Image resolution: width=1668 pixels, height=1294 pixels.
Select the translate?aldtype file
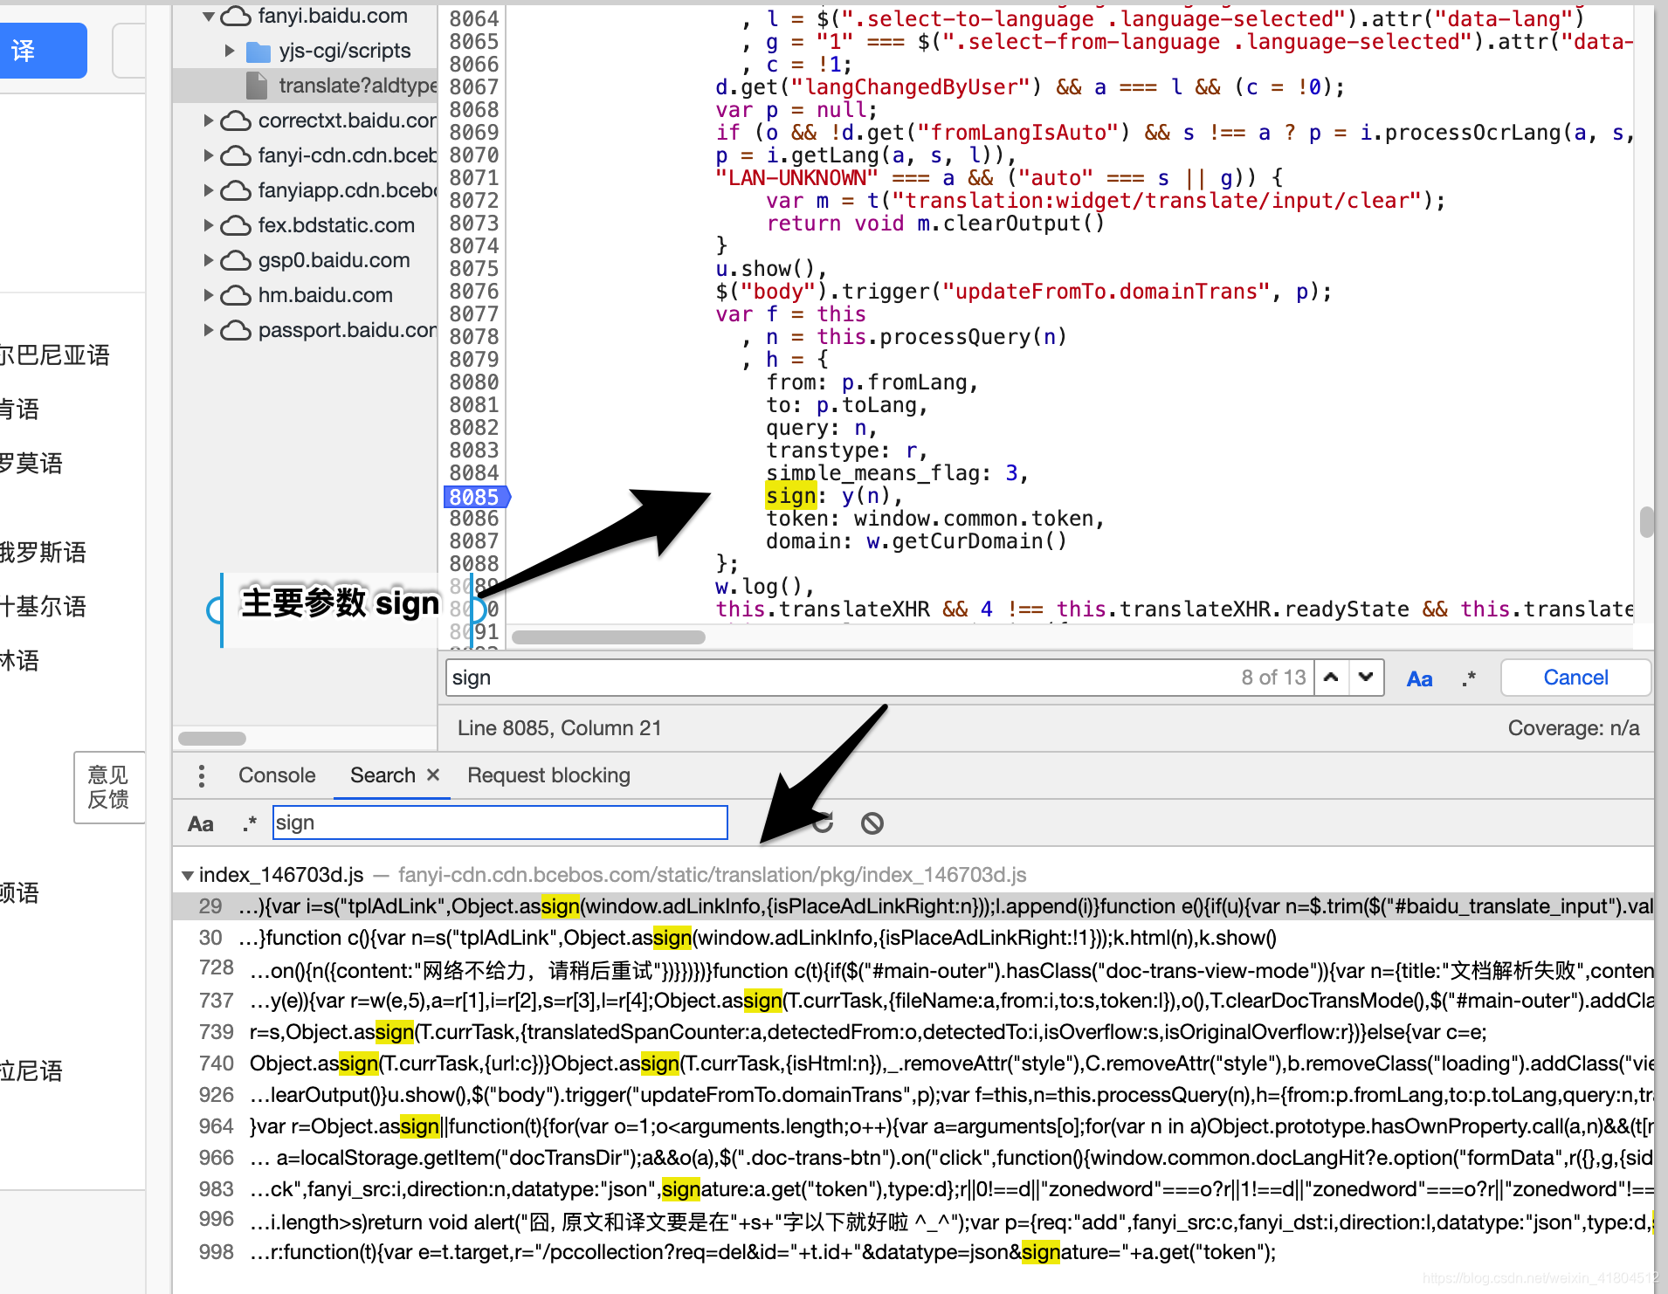click(306, 86)
